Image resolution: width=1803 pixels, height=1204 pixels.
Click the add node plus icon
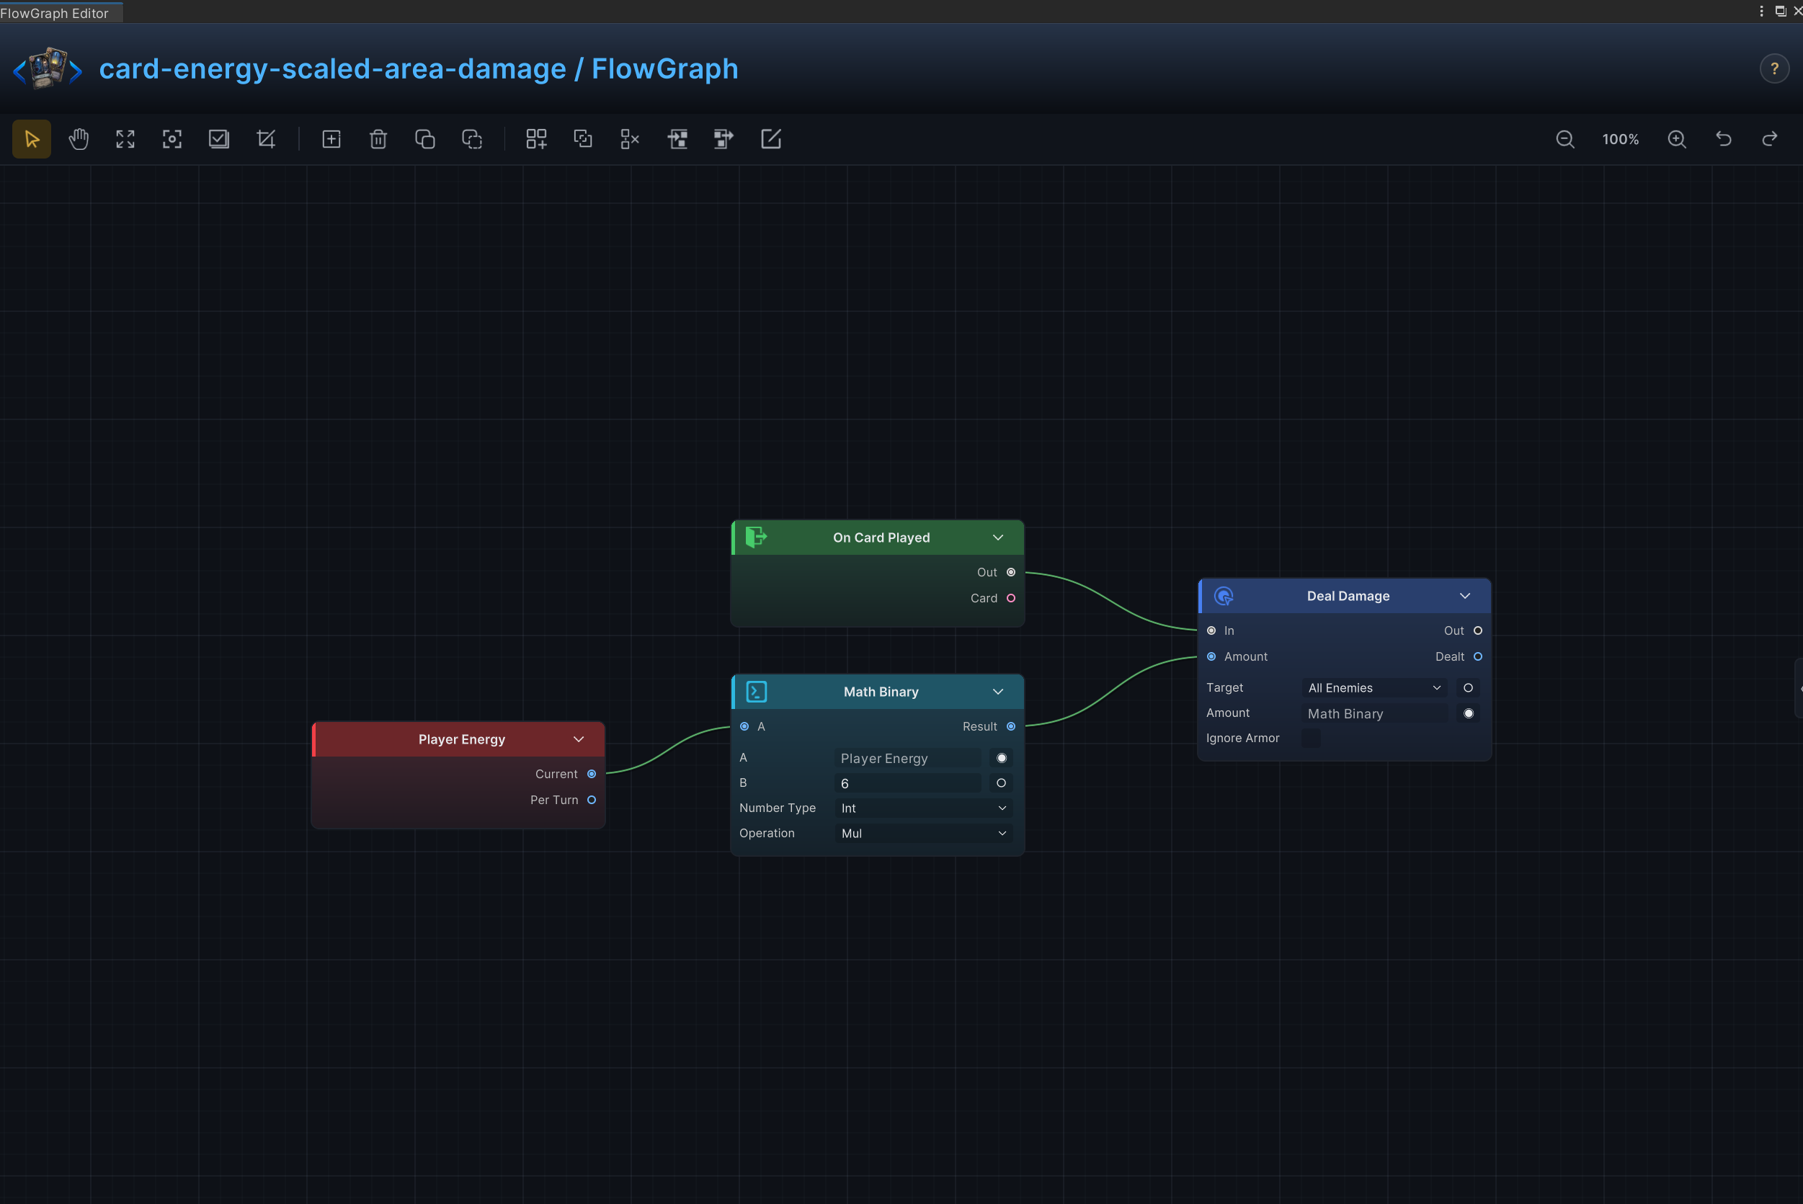click(331, 139)
